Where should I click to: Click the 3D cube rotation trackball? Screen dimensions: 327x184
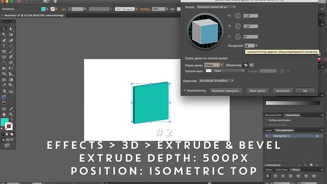(205, 32)
